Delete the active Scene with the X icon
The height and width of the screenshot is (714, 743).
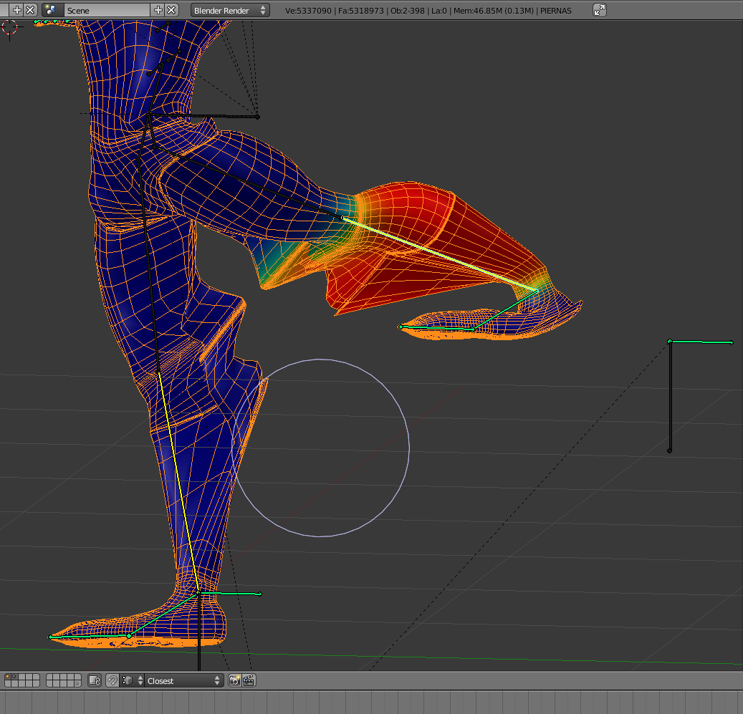(x=171, y=10)
